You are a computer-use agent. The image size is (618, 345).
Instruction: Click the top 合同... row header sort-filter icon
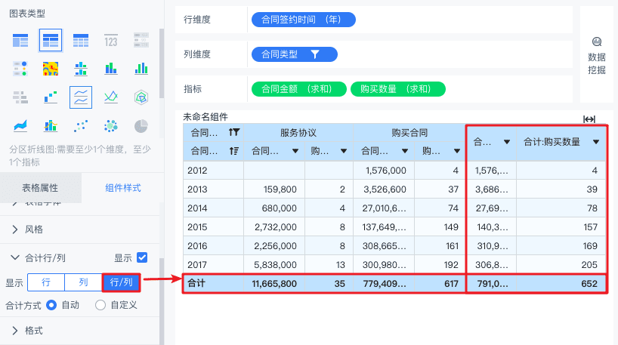point(233,132)
